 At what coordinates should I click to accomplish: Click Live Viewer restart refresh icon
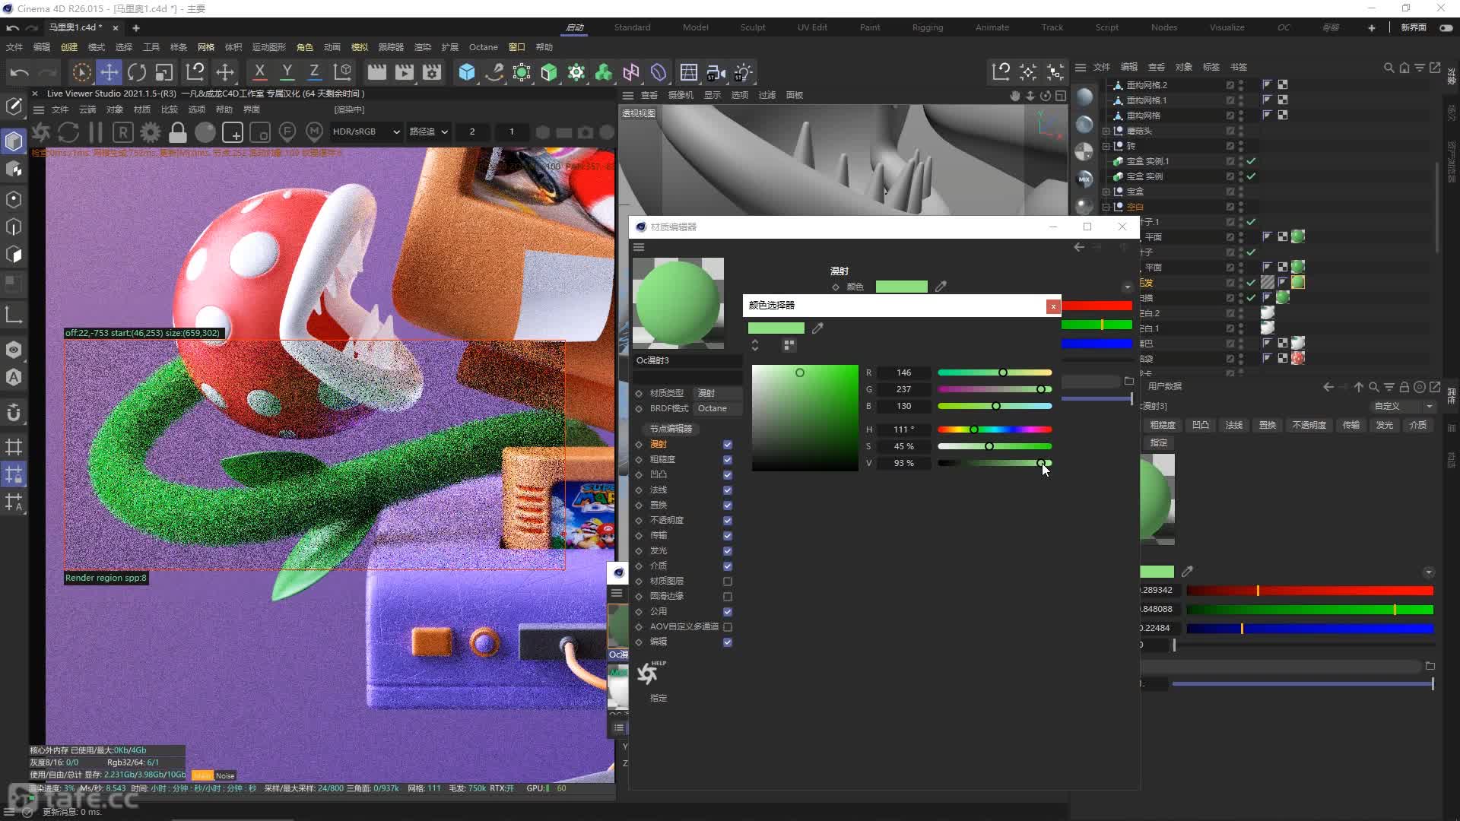[x=68, y=132]
